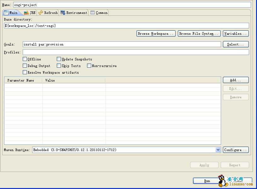Image resolution: width=257 pixels, height=189 pixels.
Task: Click the JRE tab icon
Action: coord(26,13)
